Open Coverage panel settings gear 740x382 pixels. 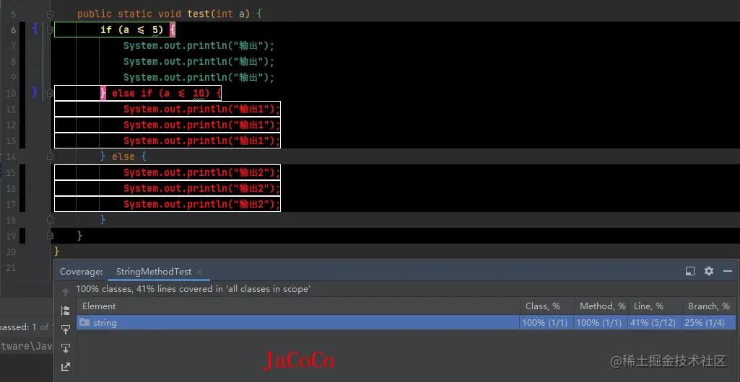[709, 271]
